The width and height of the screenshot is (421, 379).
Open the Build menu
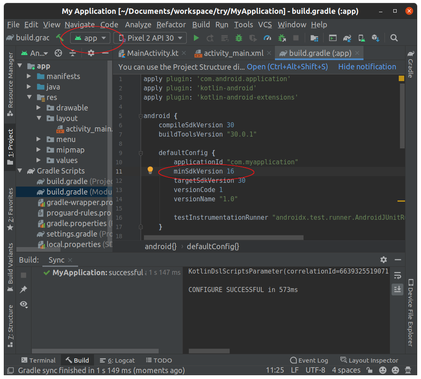(x=201, y=25)
